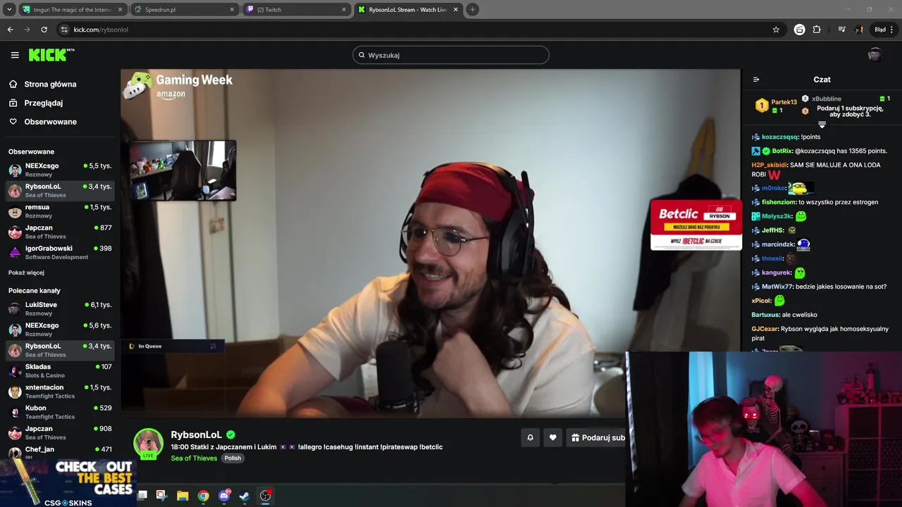902x507 pixels.
Task: Open File Explorer from the taskbar
Action: (x=183, y=496)
